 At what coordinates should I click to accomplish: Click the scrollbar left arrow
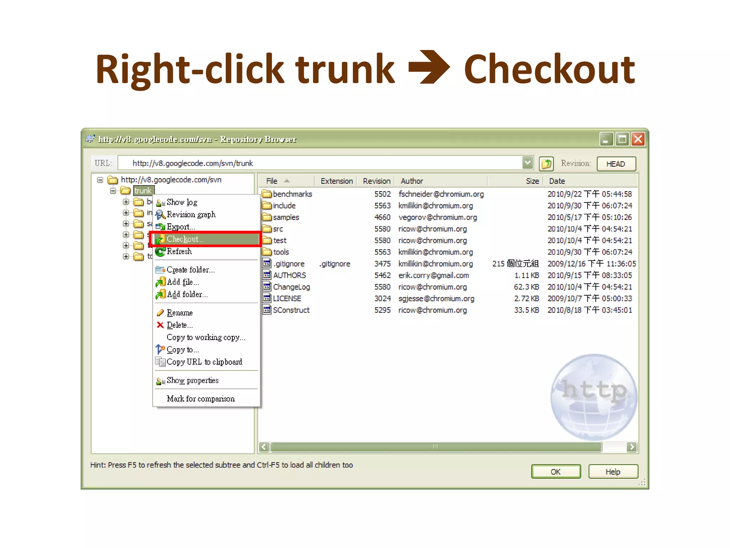point(264,447)
